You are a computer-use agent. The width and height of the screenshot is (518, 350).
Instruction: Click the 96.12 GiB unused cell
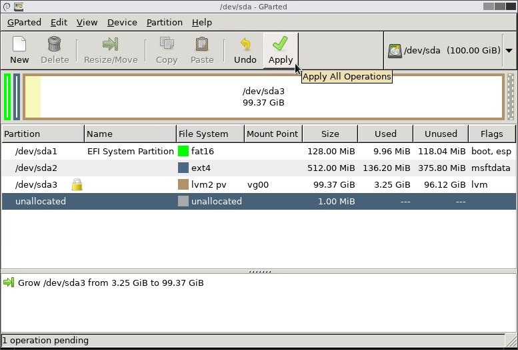coord(445,184)
